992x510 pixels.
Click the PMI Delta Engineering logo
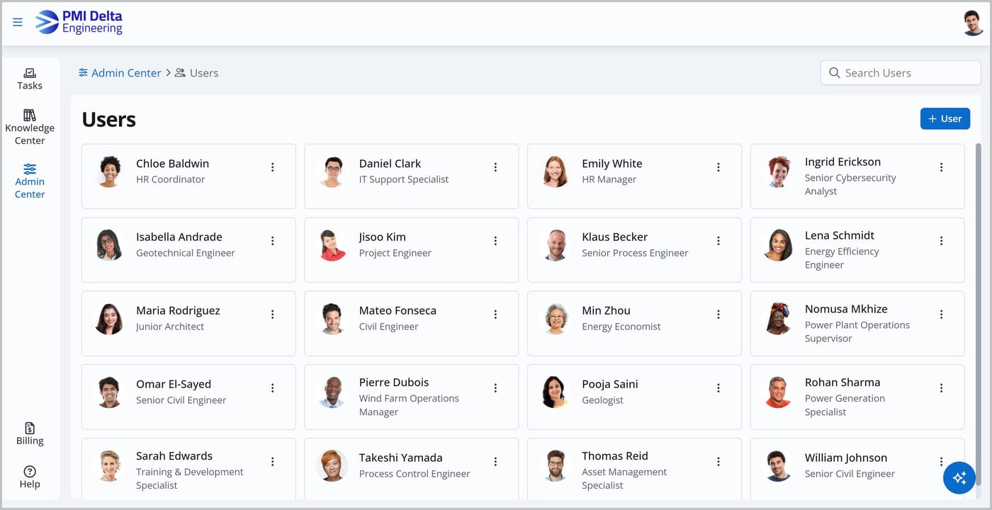(79, 22)
